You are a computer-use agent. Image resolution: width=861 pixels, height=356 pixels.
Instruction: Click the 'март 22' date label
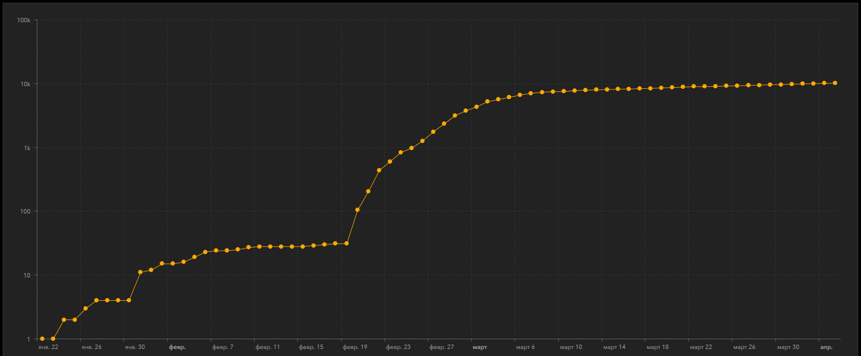(701, 347)
